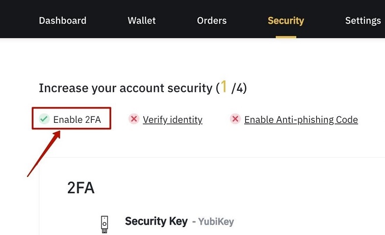Select the Security Key label
This screenshot has width=385, height=235.
point(153,221)
